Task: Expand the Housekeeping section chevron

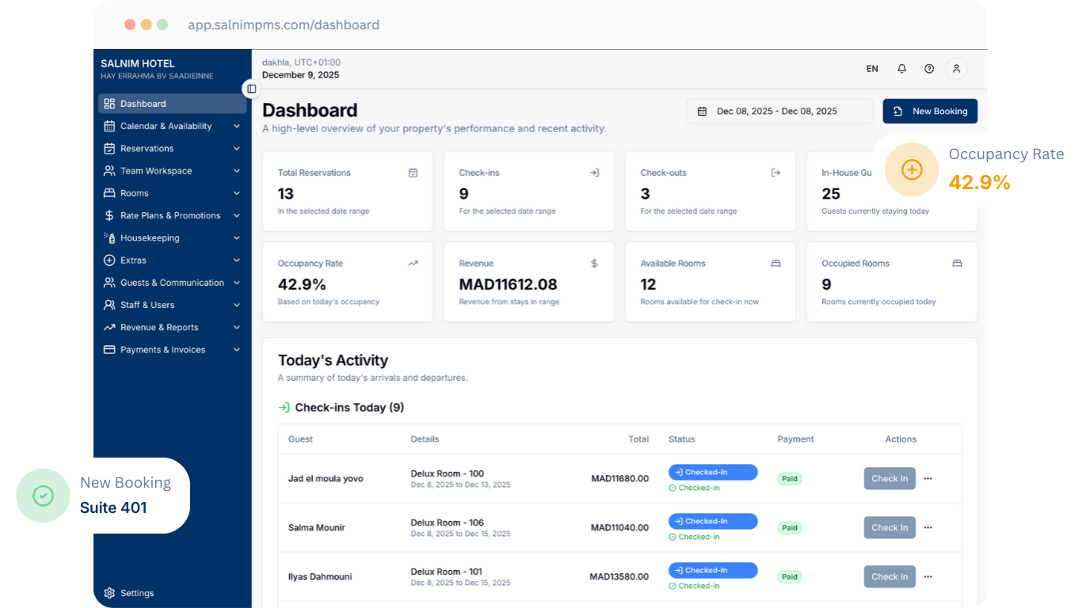Action: tap(236, 238)
